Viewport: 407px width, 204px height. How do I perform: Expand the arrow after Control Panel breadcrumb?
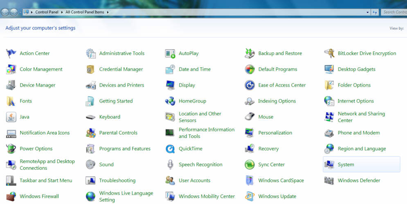click(62, 12)
